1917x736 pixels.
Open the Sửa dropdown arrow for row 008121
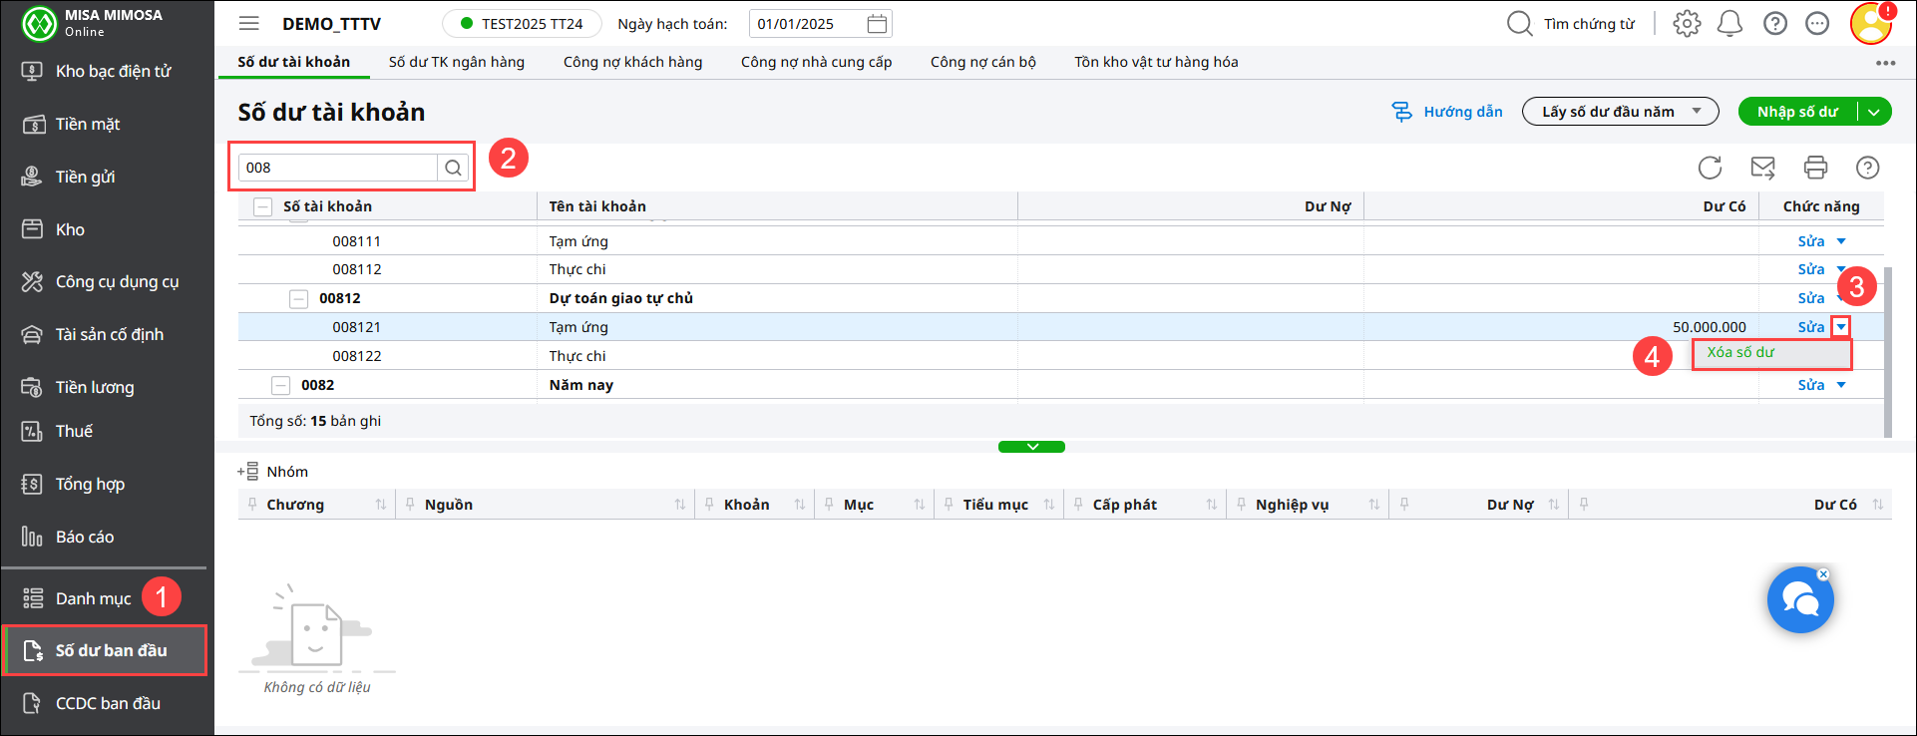pos(1841,326)
